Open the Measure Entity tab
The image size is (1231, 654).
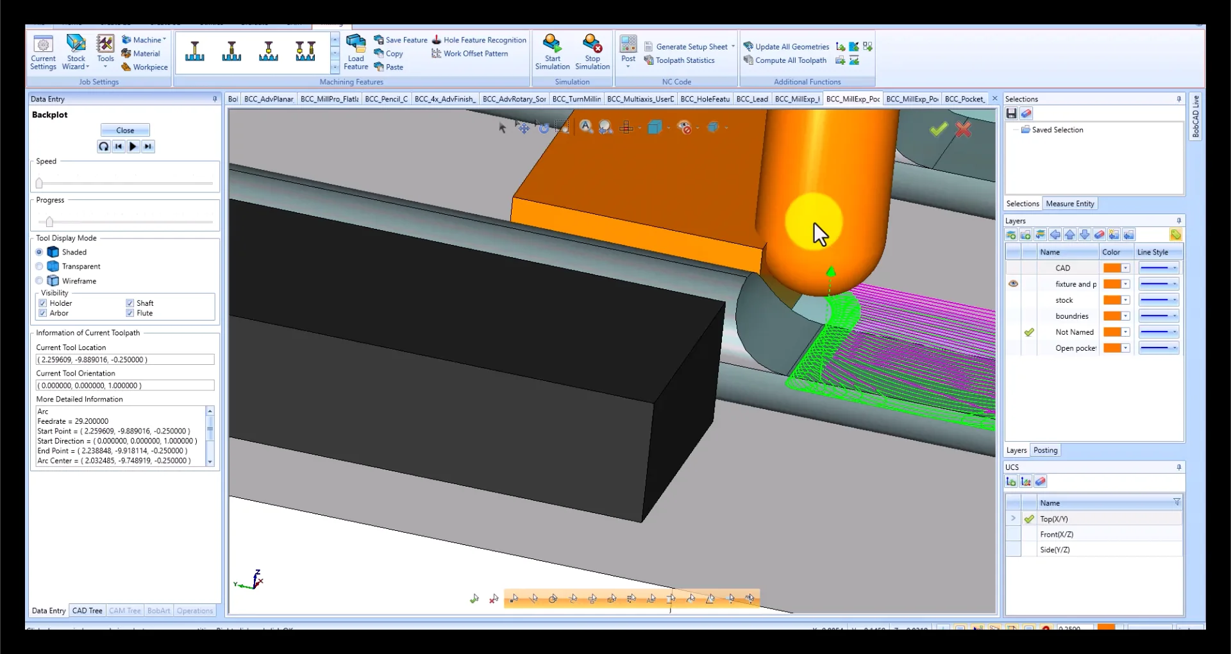pyautogui.click(x=1069, y=204)
